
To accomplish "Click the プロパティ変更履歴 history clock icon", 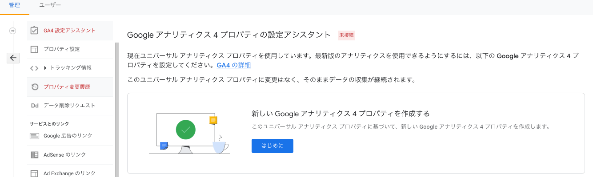I will coord(34,87).
